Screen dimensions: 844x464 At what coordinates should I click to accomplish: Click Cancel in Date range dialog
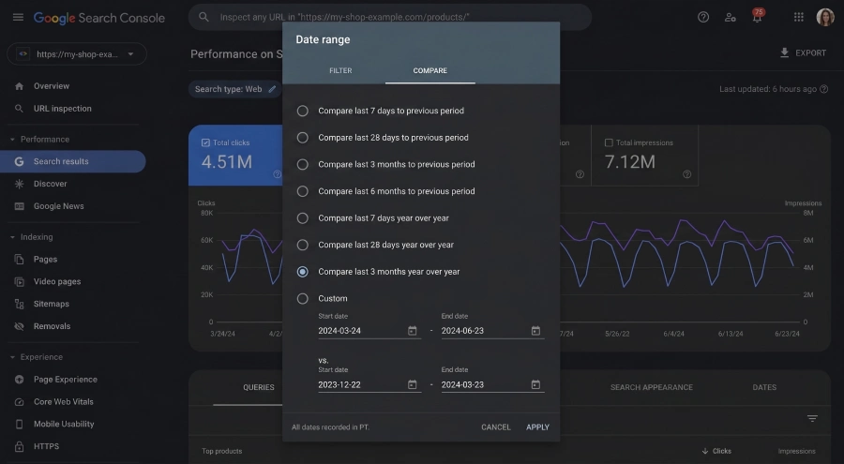(496, 427)
